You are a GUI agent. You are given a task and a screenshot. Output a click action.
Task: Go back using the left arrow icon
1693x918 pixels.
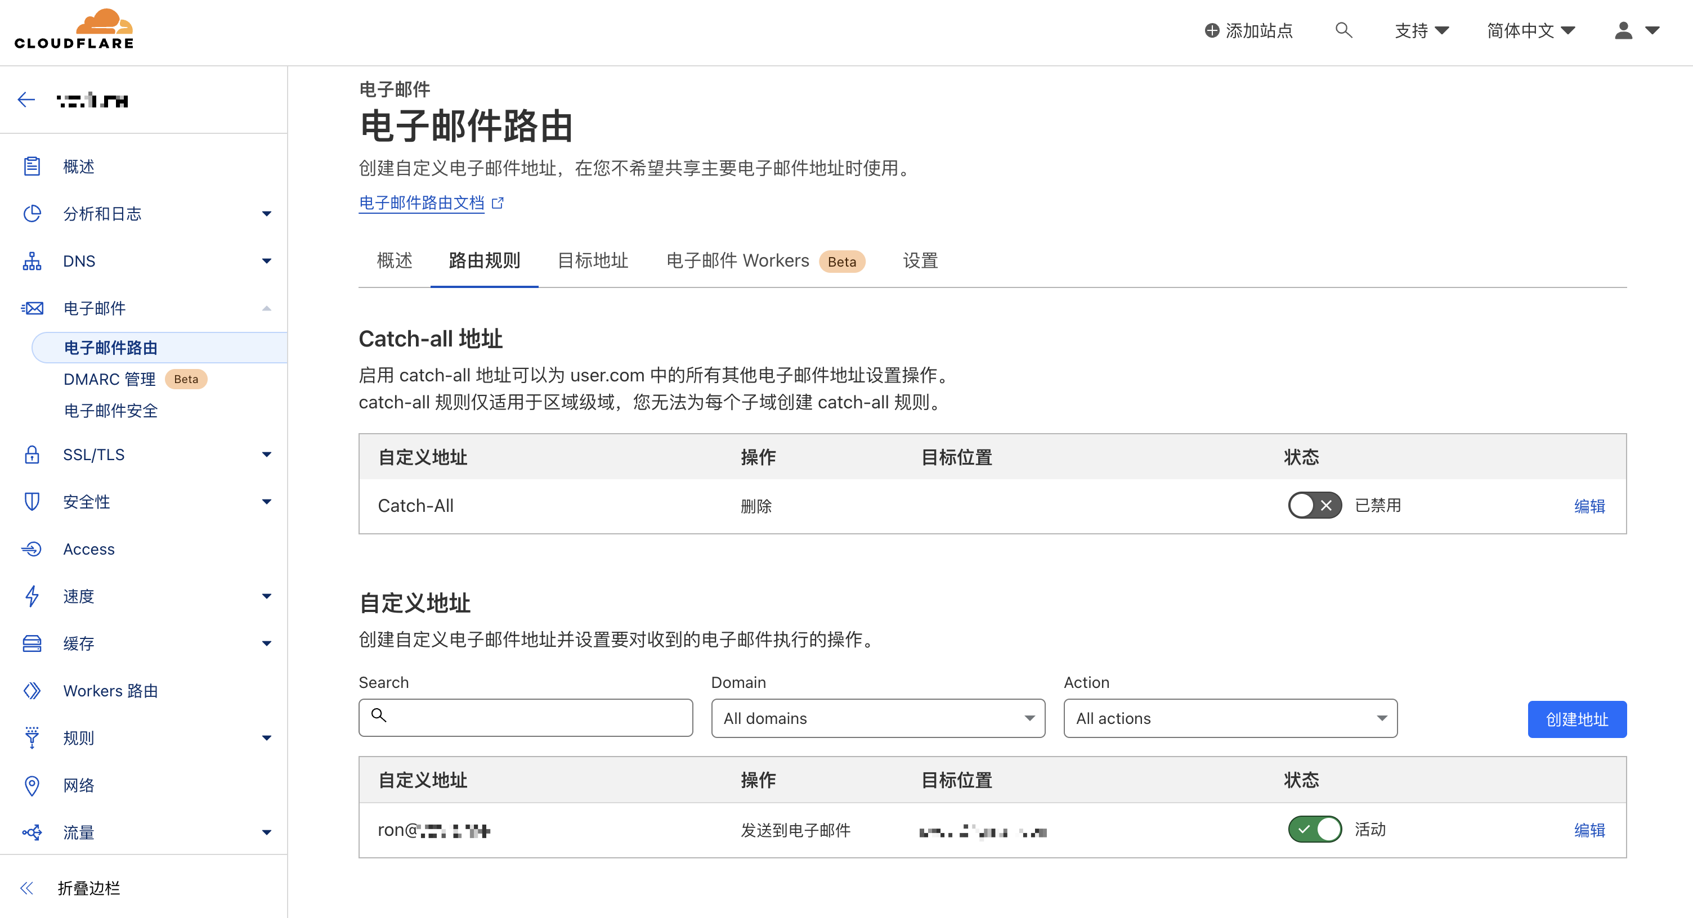26,100
